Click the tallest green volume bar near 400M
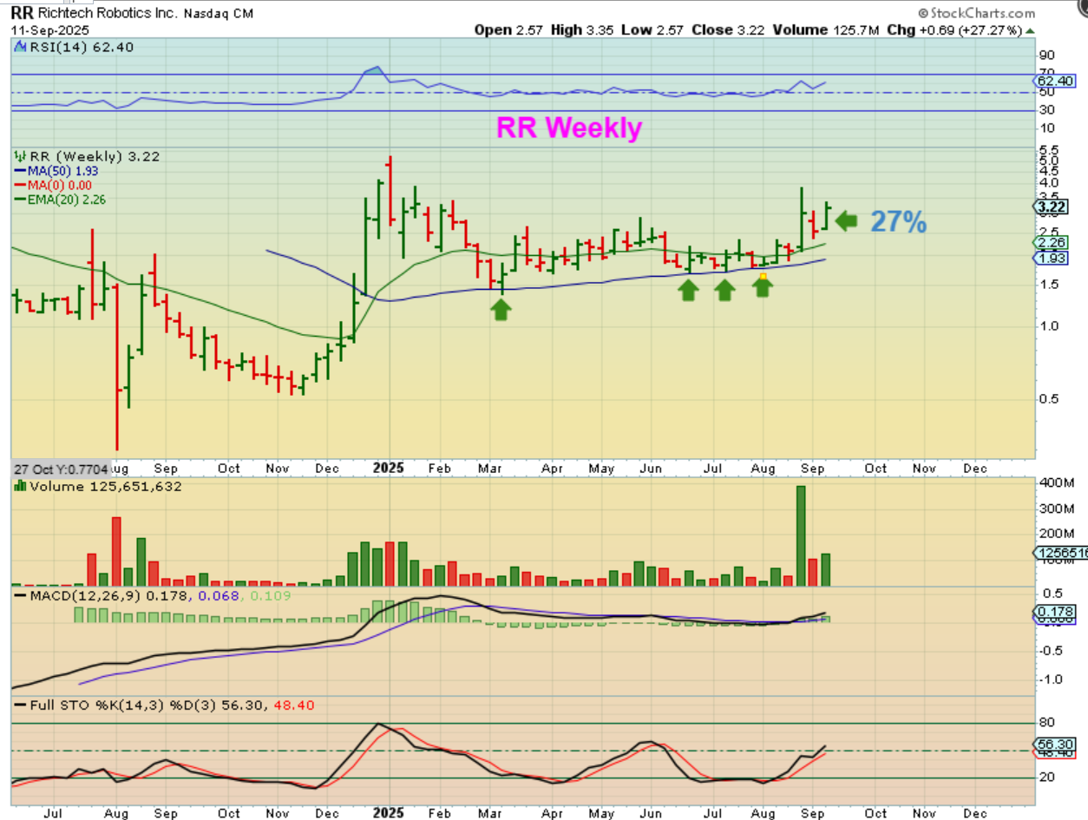 click(800, 536)
